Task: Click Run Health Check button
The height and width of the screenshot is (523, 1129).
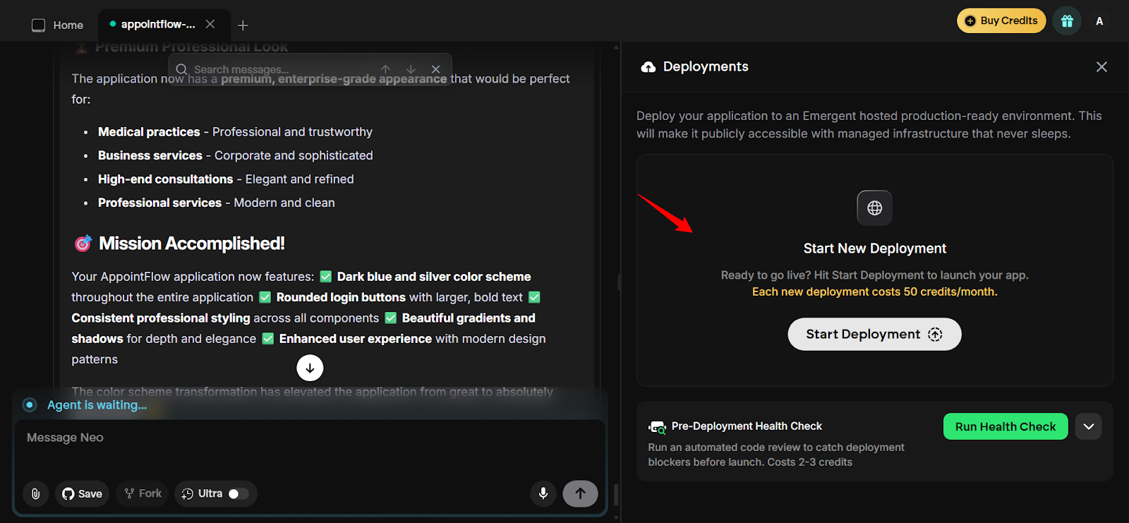Action: pyautogui.click(x=1006, y=426)
